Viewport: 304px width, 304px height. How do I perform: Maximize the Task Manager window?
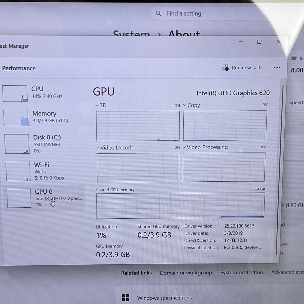click(259, 42)
